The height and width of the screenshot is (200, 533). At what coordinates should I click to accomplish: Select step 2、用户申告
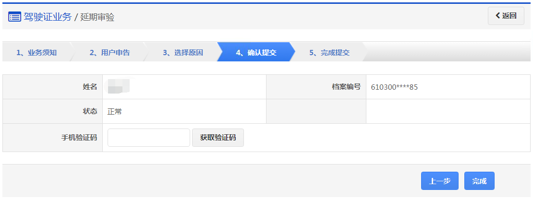coord(109,53)
